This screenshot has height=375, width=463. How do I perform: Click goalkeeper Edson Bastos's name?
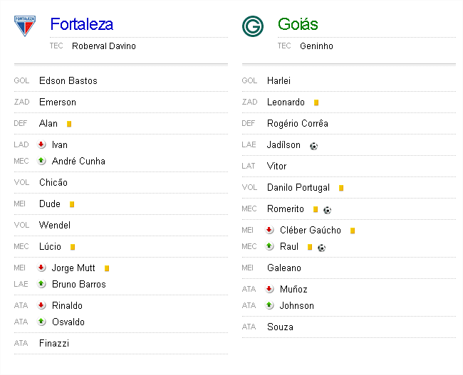coord(68,80)
